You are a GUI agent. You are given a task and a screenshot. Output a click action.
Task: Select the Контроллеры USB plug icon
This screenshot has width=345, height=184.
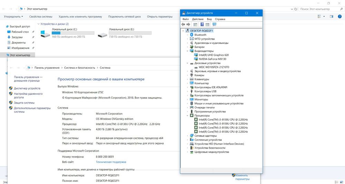pyautogui.click(x=191, y=91)
